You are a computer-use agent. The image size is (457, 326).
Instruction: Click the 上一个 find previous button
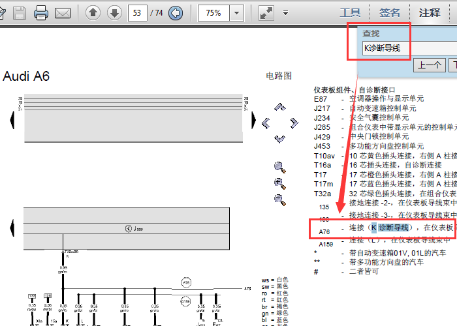pos(430,65)
